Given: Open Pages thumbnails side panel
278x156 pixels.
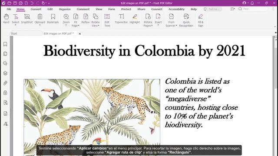Looking at the screenshot, I should (5, 54).
